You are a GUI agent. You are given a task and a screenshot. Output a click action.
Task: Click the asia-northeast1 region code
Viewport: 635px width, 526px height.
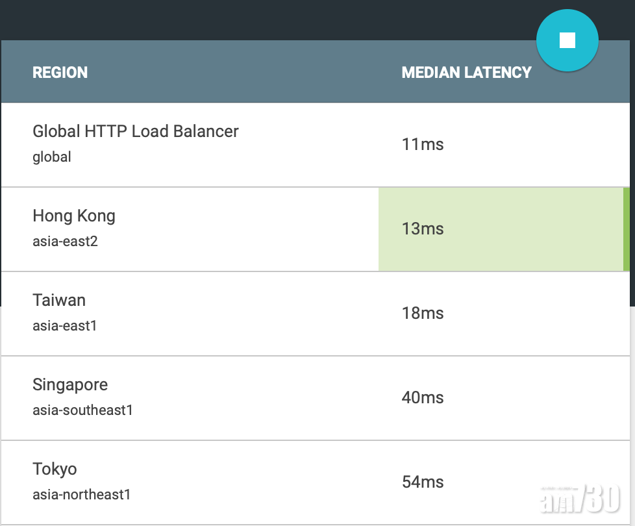tap(82, 495)
